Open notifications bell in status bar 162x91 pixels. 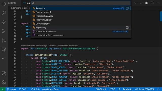tap(158, 89)
